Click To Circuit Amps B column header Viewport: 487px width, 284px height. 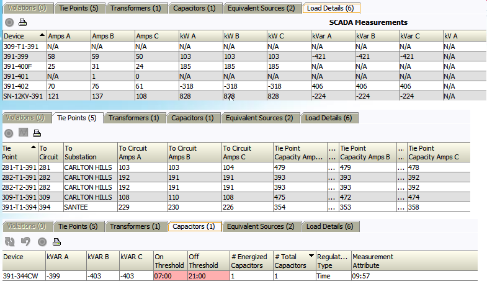pos(194,153)
